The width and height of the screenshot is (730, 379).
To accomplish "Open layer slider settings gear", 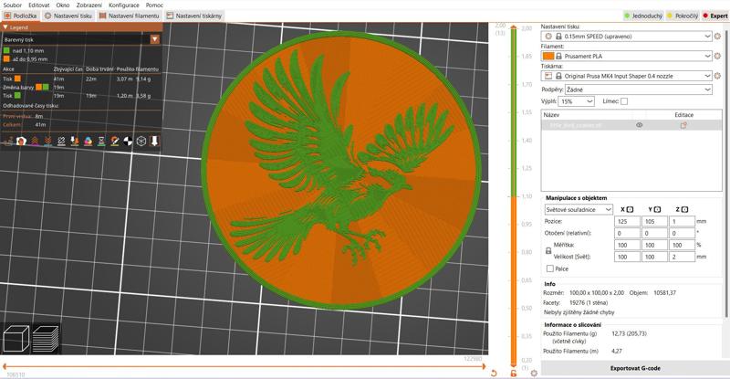I will [534, 373].
